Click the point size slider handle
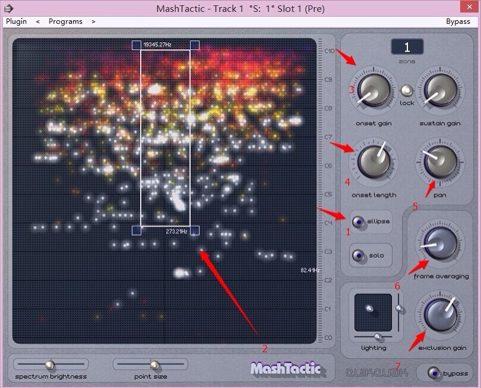481x388 pixels. tap(154, 365)
